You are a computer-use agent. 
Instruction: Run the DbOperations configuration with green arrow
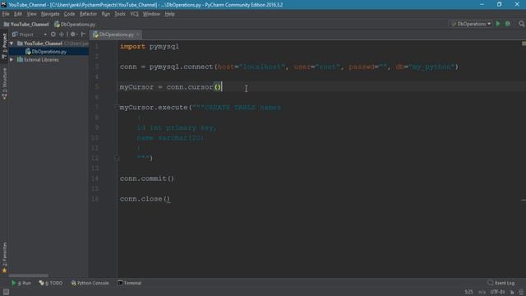tap(498, 24)
